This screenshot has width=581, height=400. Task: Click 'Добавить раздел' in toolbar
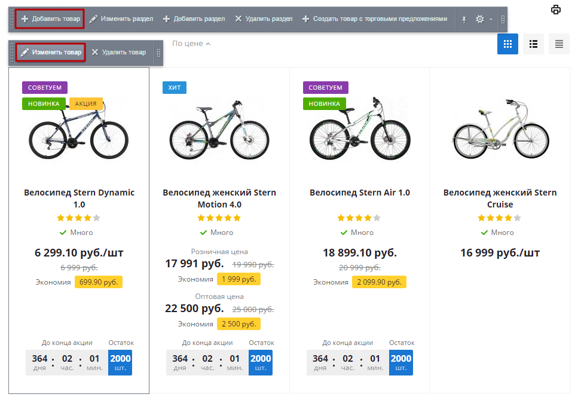pyautogui.click(x=194, y=19)
